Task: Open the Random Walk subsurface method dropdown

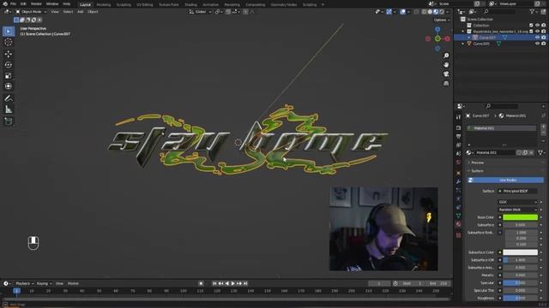Action: pyautogui.click(x=517, y=210)
